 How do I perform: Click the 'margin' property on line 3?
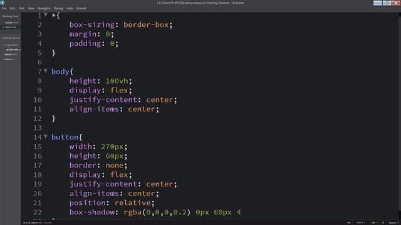point(83,34)
